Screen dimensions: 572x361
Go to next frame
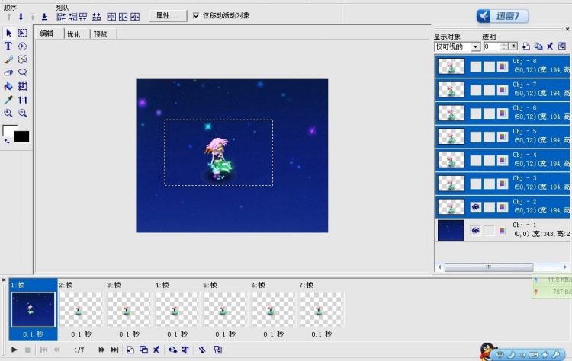[x=101, y=350]
